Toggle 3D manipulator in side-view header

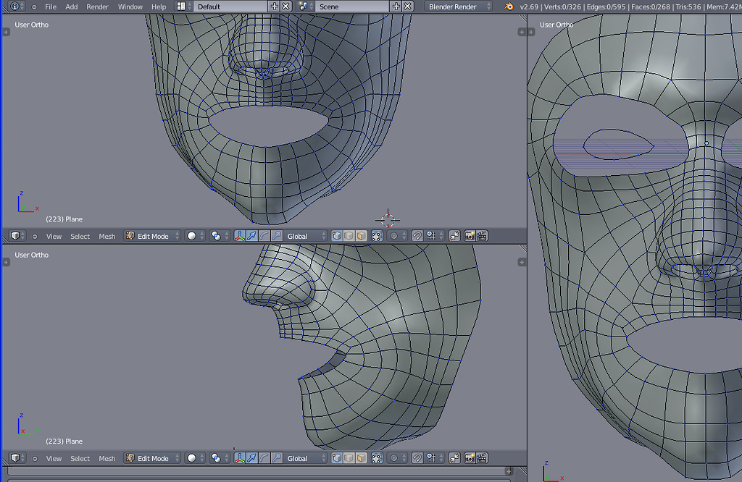click(x=240, y=458)
